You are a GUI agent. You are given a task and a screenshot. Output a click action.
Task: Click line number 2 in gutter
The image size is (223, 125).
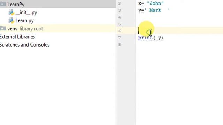tap(120, 3)
